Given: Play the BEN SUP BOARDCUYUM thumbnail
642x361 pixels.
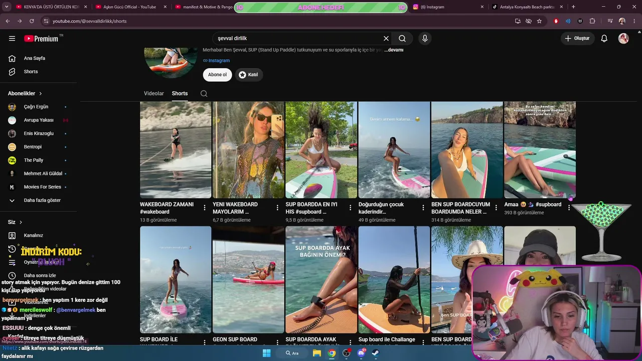Looking at the screenshot, I should (x=467, y=150).
